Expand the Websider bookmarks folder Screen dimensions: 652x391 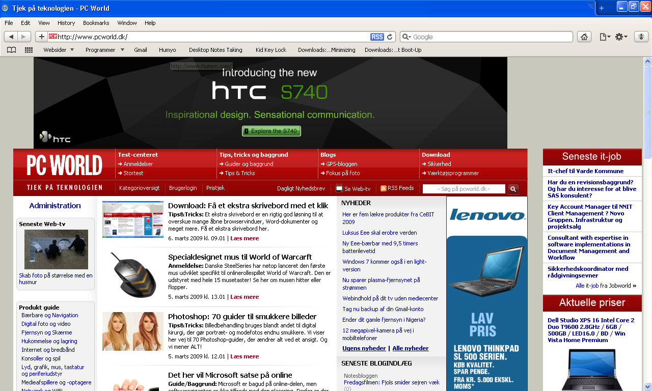point(59,50)
